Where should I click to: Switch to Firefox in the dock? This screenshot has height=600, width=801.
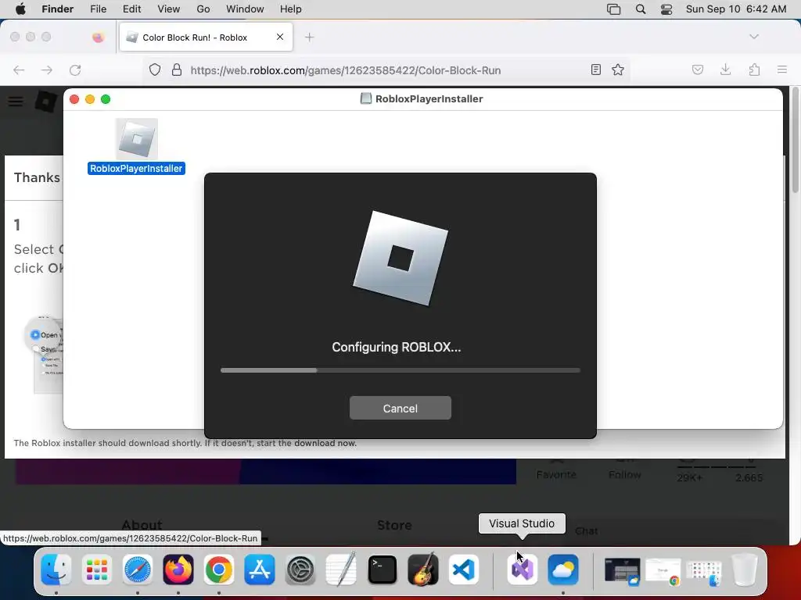pos(178,570)
